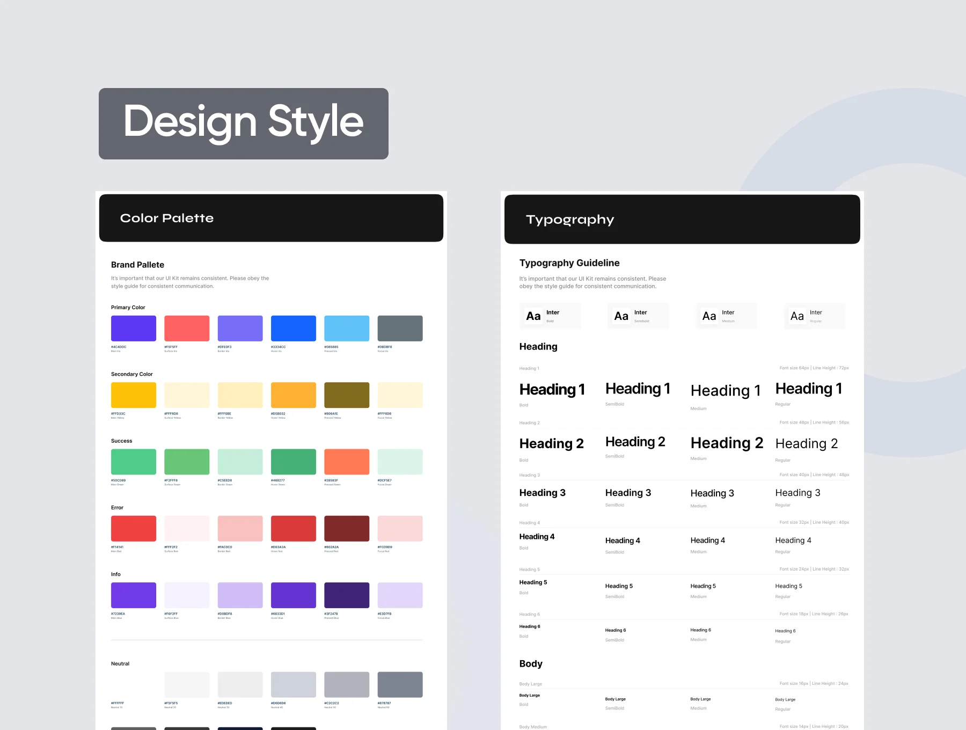
Task: Select the Focus Blue #E3D7FB swatch
Action: 400,595
